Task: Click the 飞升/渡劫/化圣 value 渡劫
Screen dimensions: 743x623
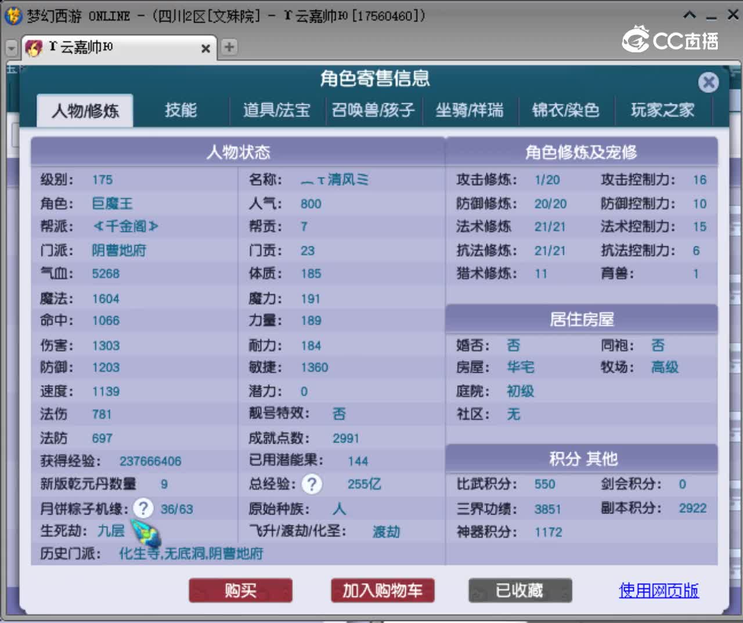Action: (x=386, y=532)
